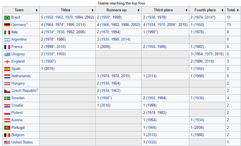Open United States 1930 third place link
The width and height of the screenshot is (241, 146).
coord(151,142)
